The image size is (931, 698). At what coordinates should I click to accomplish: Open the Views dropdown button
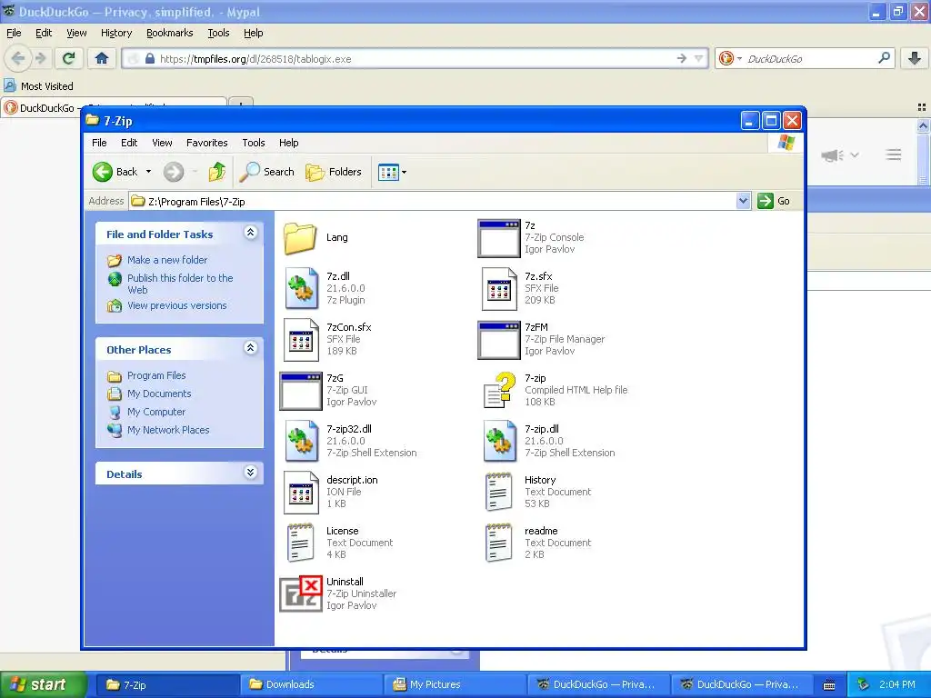tap(392, 173)
